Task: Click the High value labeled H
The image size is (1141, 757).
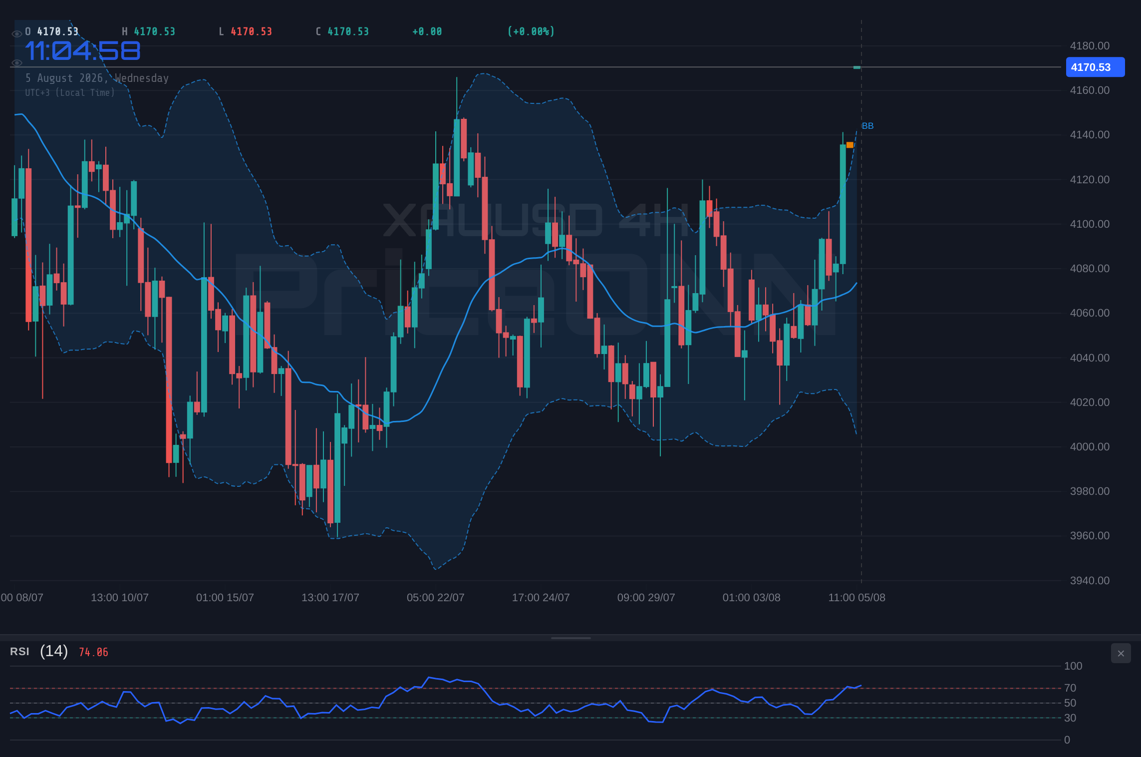Action: pos(155,31)
